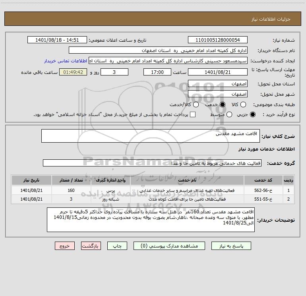Screen dimensions: 306x296
Task: Click the short-term accommodation service name cell
Action: (187, 199)
